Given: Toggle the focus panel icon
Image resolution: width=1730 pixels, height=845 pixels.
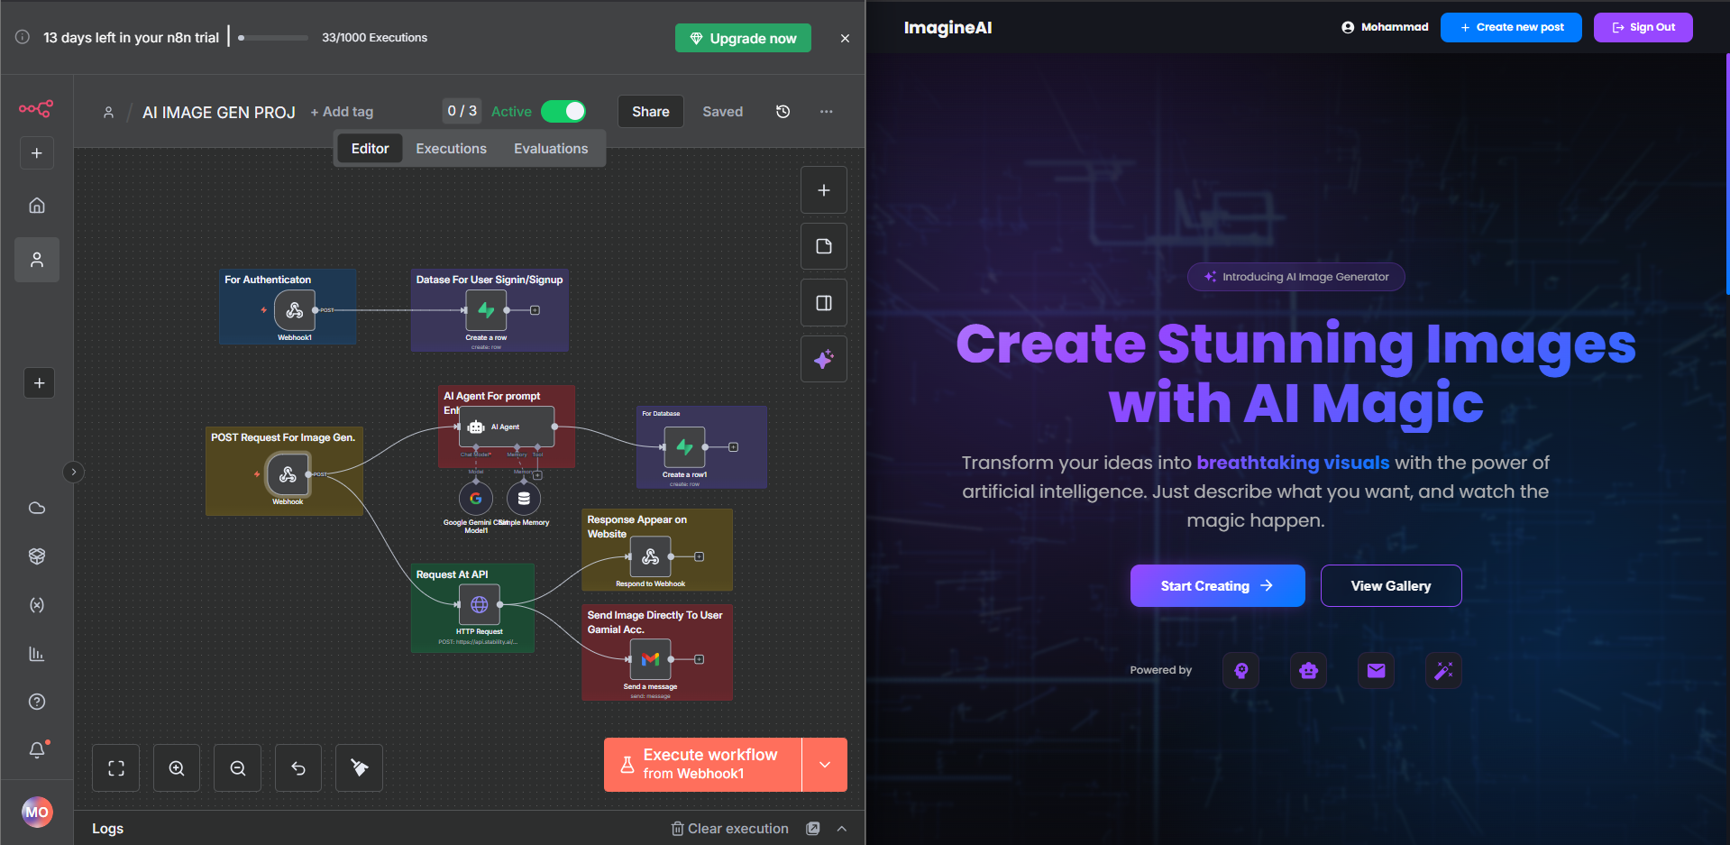Looking at the screenshot, I should tap(823, 303).
